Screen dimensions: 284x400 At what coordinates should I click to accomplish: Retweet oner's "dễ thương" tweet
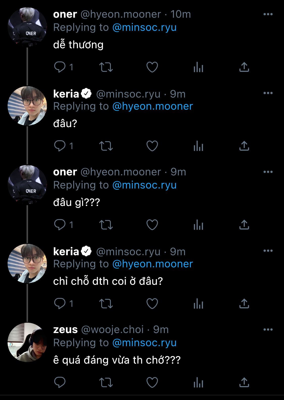click(106, 67)
